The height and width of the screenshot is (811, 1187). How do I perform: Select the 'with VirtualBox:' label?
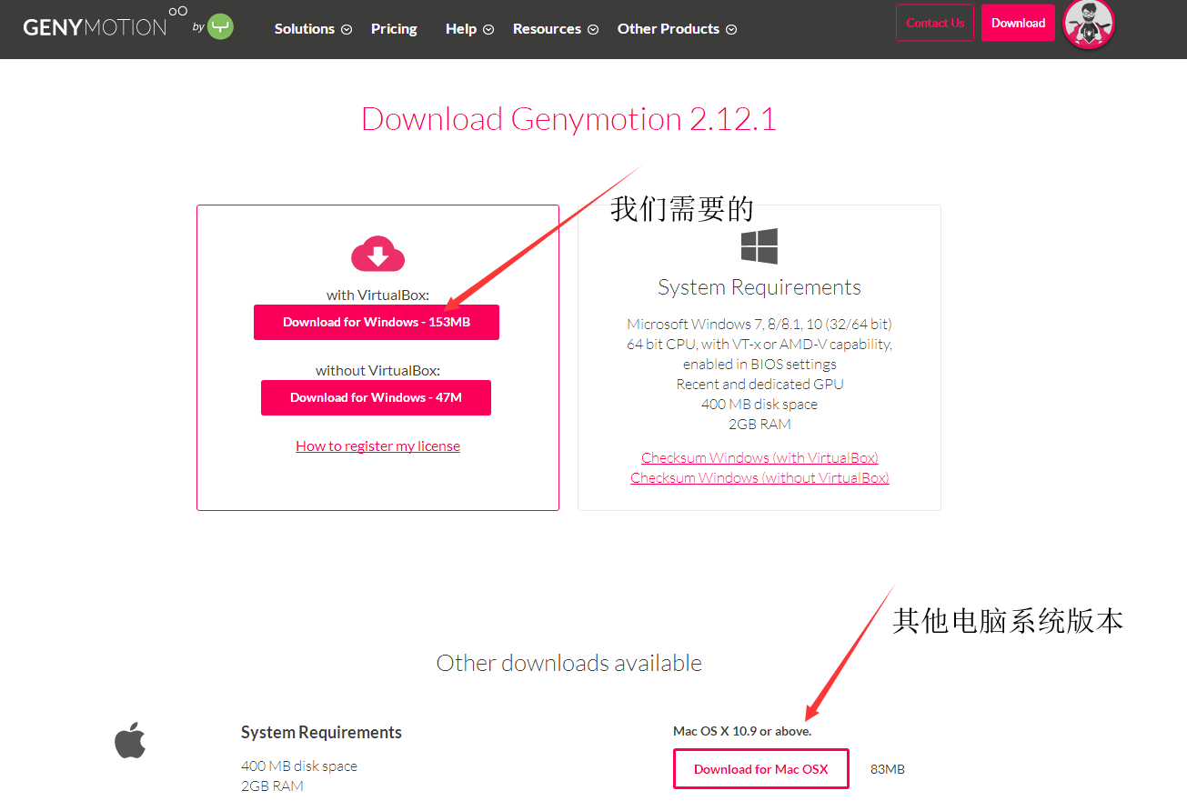[377, 295]
